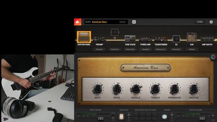This screenshot has width=217, height=122.
Task: Open the Reverb cube icon
Action: click(164, 117)
